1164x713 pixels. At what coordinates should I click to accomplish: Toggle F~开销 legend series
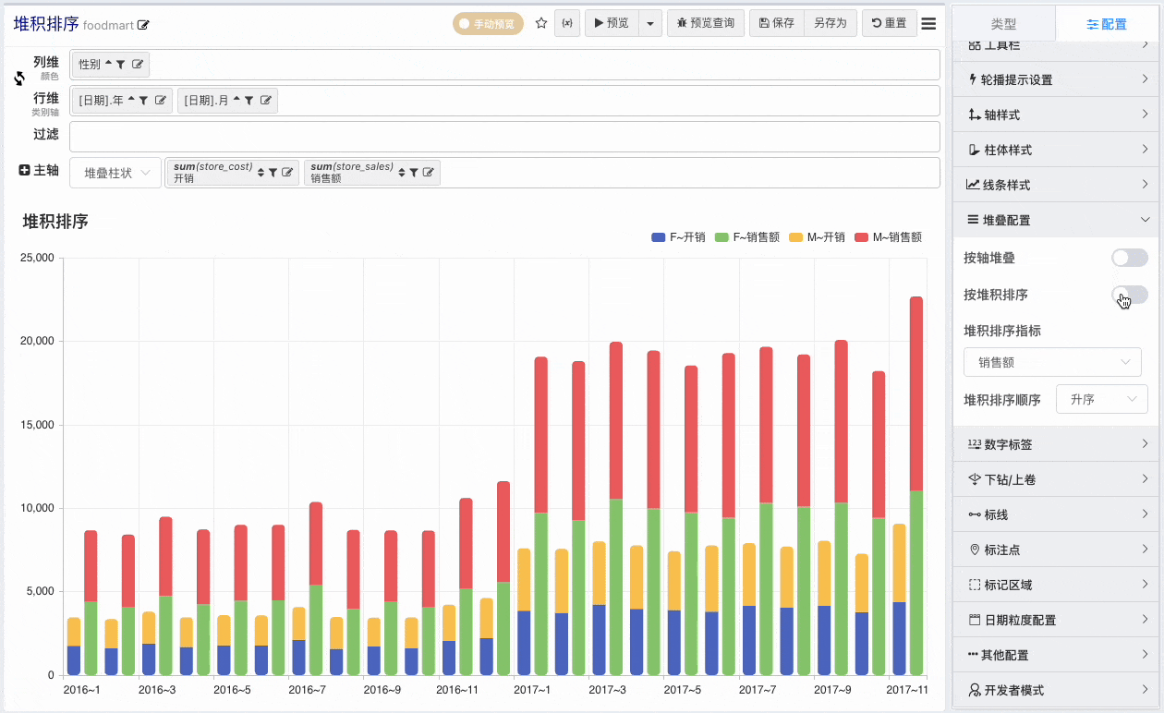click(x=678, y=237)
